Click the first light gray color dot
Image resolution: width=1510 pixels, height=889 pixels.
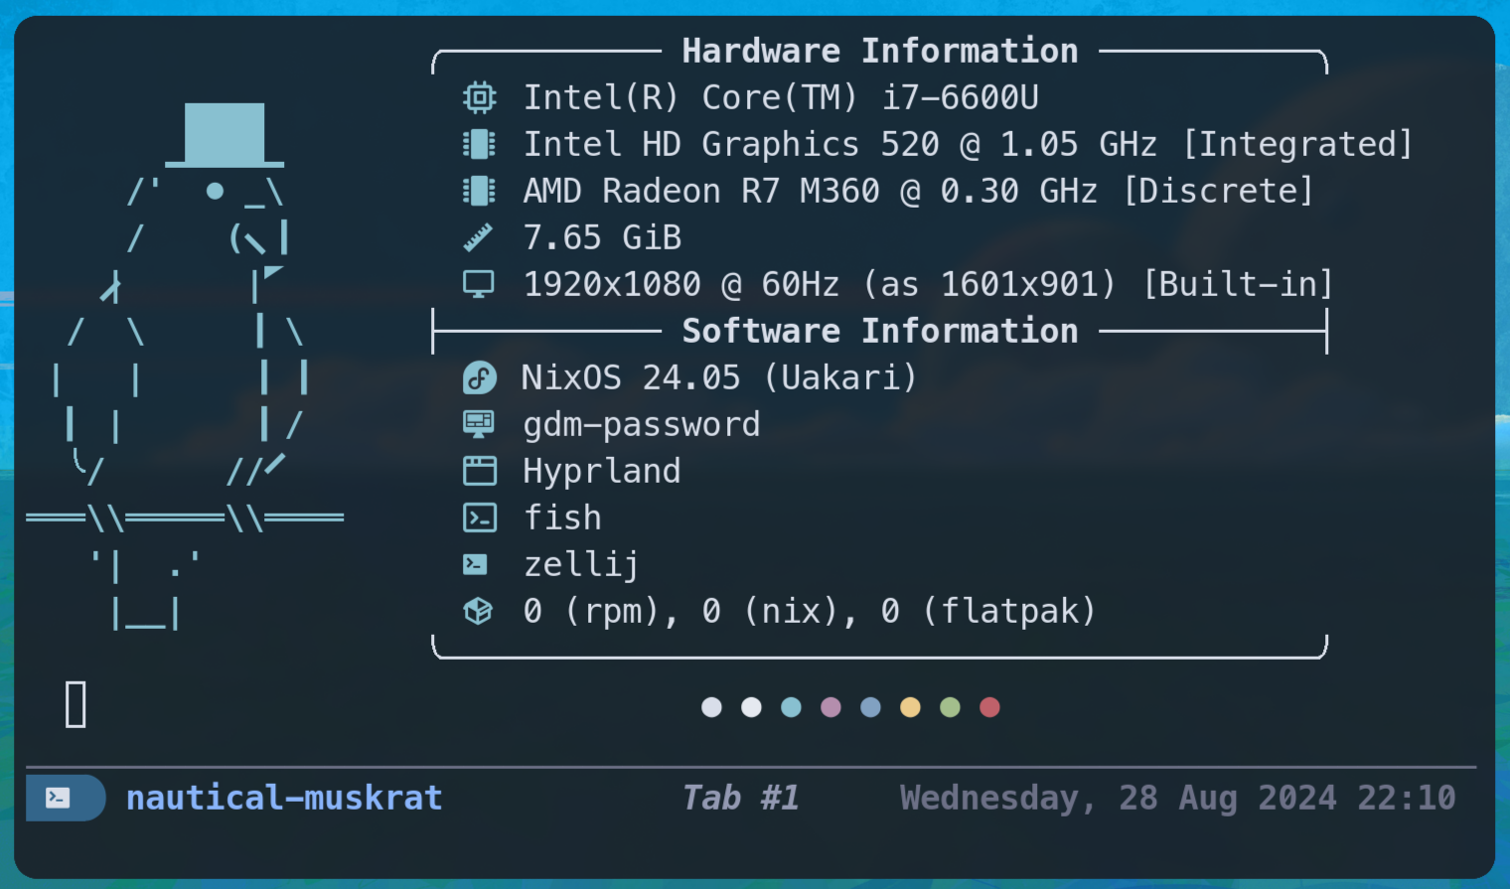(711, 707)
